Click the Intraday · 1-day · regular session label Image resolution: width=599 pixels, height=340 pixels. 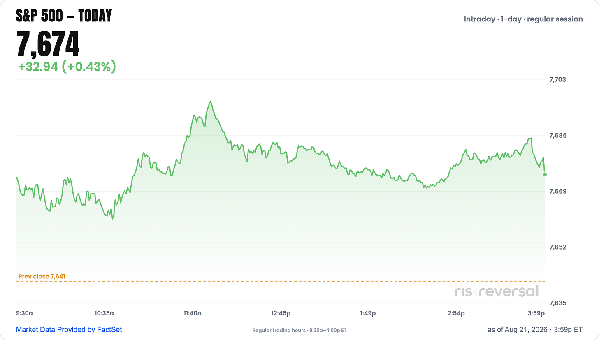pyautogui.click(x=523, y=19)
